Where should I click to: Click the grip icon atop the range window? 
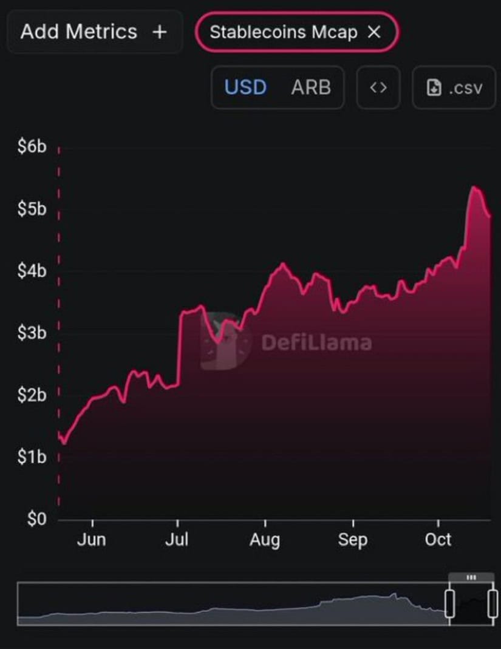[x=471, y=577]
